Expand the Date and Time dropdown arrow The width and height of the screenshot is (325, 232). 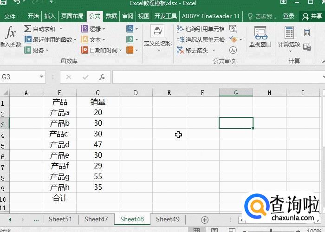[120, 50]
